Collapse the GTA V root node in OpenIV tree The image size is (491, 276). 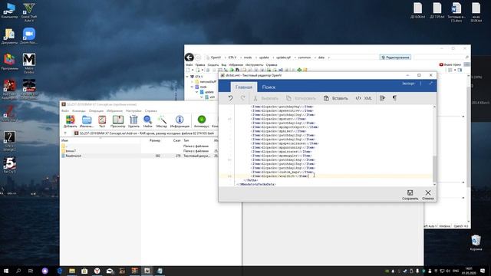(x=187, y=77)
